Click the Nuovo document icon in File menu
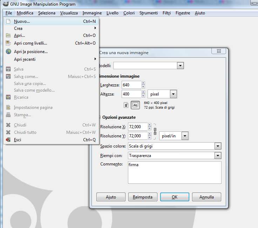The height and width of the screenshot is (228, 258). [x=8, y=21]
